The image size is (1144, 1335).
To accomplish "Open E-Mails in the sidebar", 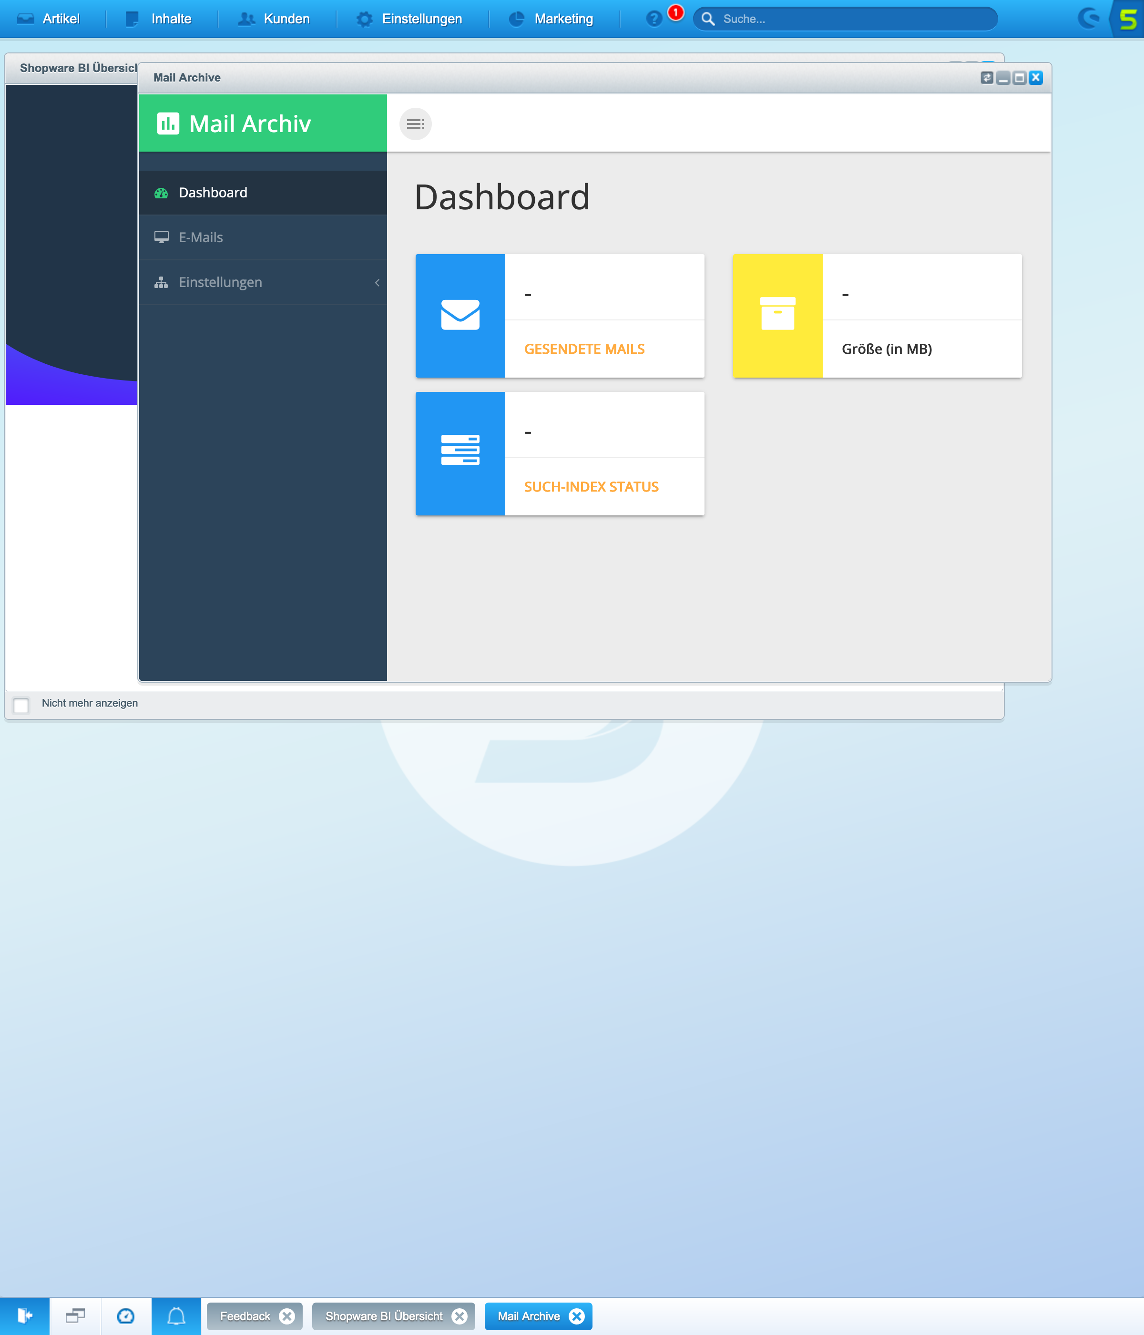I will 263,237.
